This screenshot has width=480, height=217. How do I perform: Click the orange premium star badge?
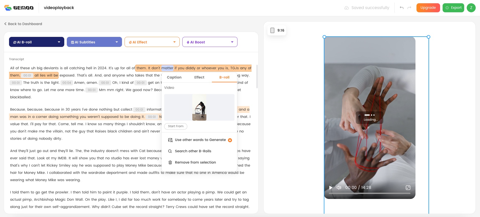coord(230,140)
